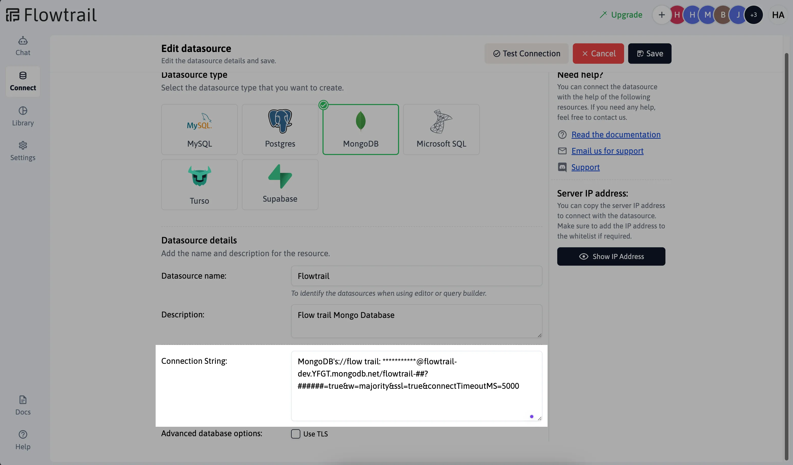This screenshot has height=465, width=793.
Task: Open Docs from the sidebar
Action: (23, 405)
